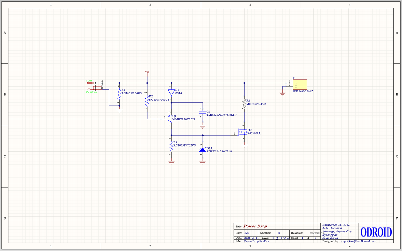Select the R3 resistor symbol

244,104
